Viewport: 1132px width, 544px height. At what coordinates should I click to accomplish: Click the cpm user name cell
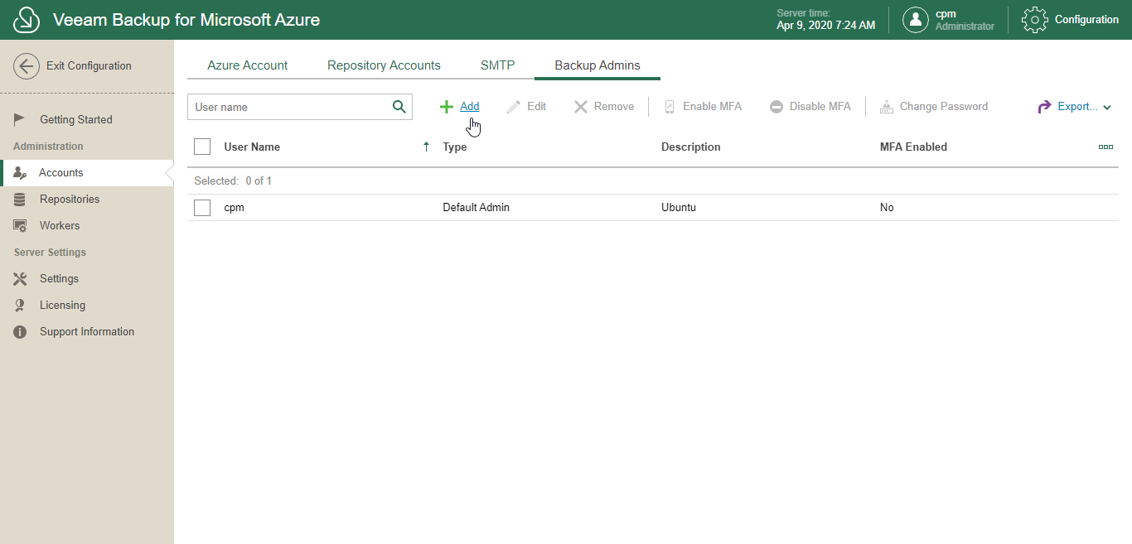(x=235, y=208)
